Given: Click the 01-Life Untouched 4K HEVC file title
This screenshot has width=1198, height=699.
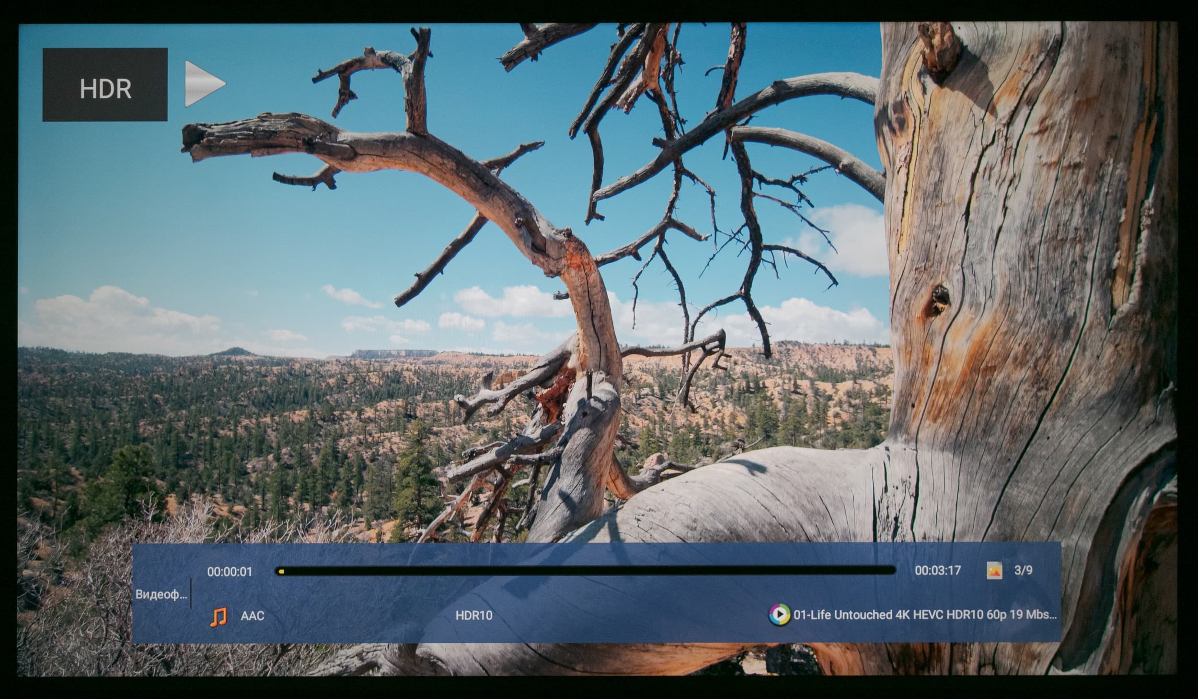Looking at the screenshot, I should [925, 615].
